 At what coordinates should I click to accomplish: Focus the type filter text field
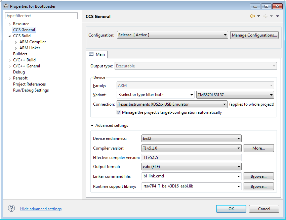click(41, 16)
